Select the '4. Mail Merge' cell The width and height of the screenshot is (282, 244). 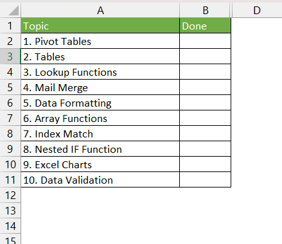point(100,87)
